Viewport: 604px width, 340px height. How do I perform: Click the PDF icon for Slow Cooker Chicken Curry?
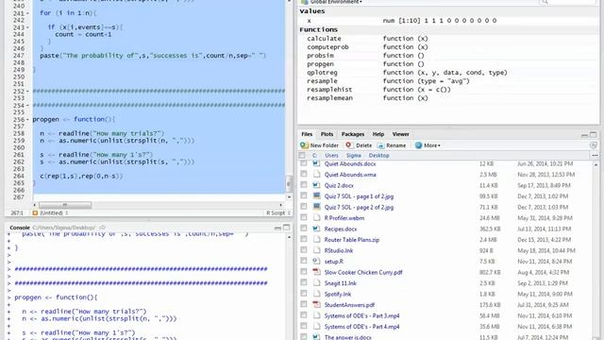(x=316, y=272)
